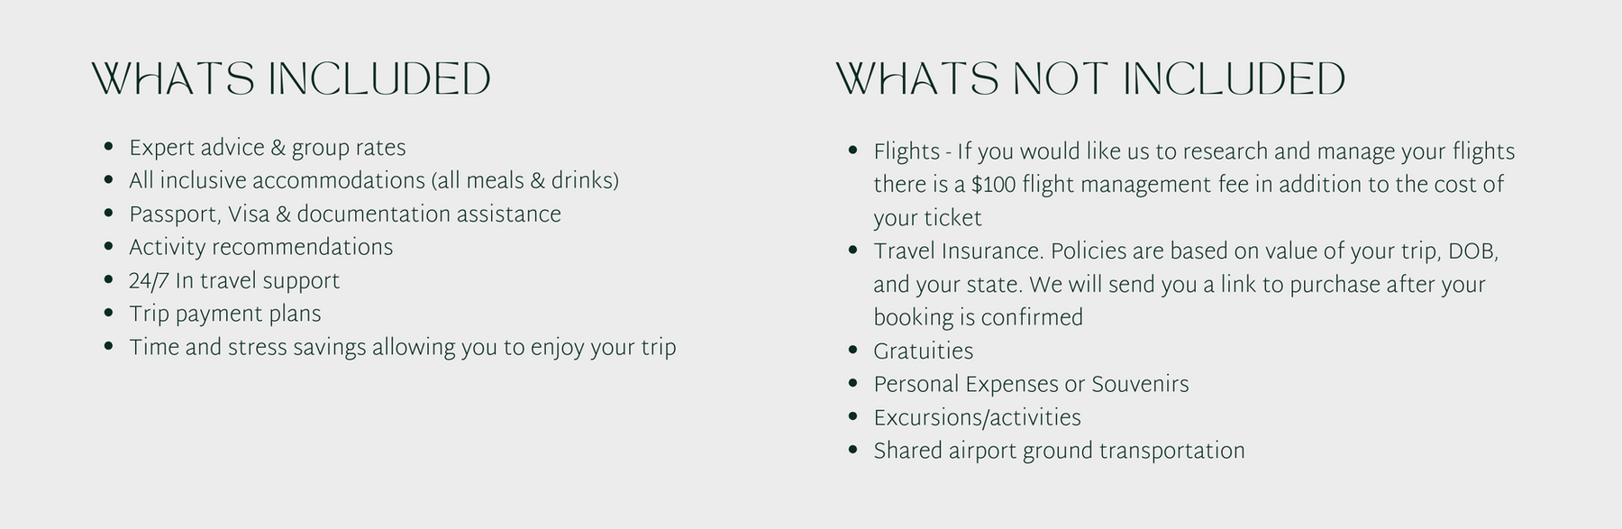Select Passport, Visa & documentation assistance text
The height and width of the screenshot is (529, 1622).
tap(344, 214)
